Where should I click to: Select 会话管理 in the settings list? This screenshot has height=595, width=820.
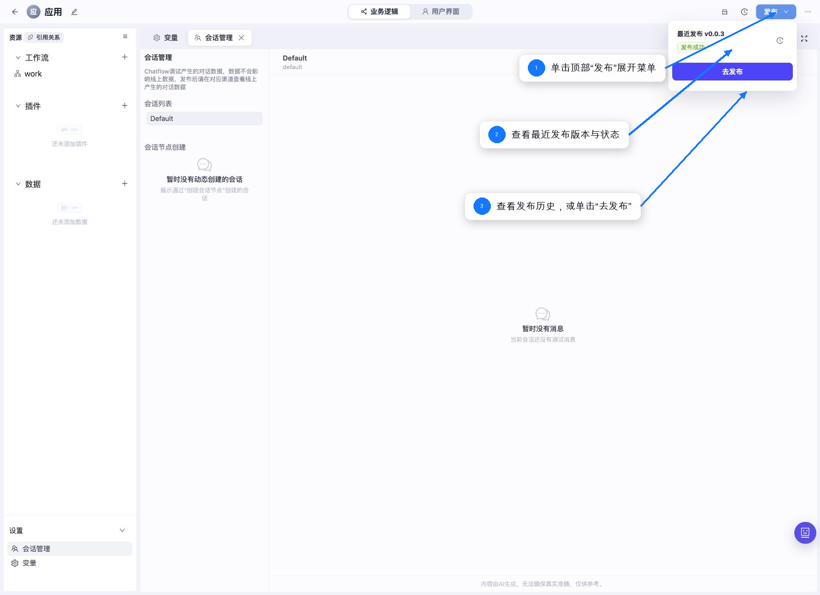point(70,549)
